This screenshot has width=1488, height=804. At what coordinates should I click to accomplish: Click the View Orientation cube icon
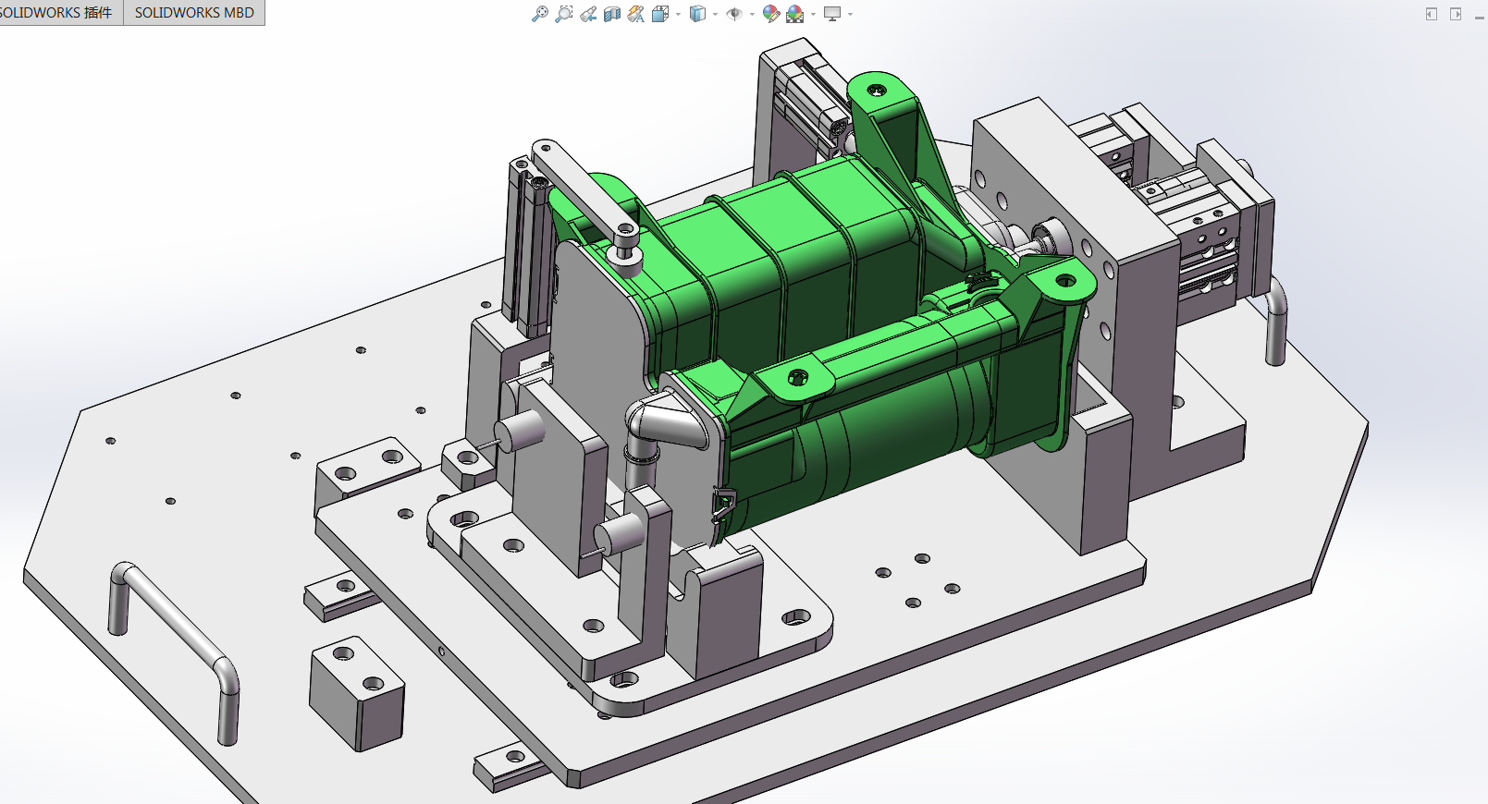pos(660,14)
